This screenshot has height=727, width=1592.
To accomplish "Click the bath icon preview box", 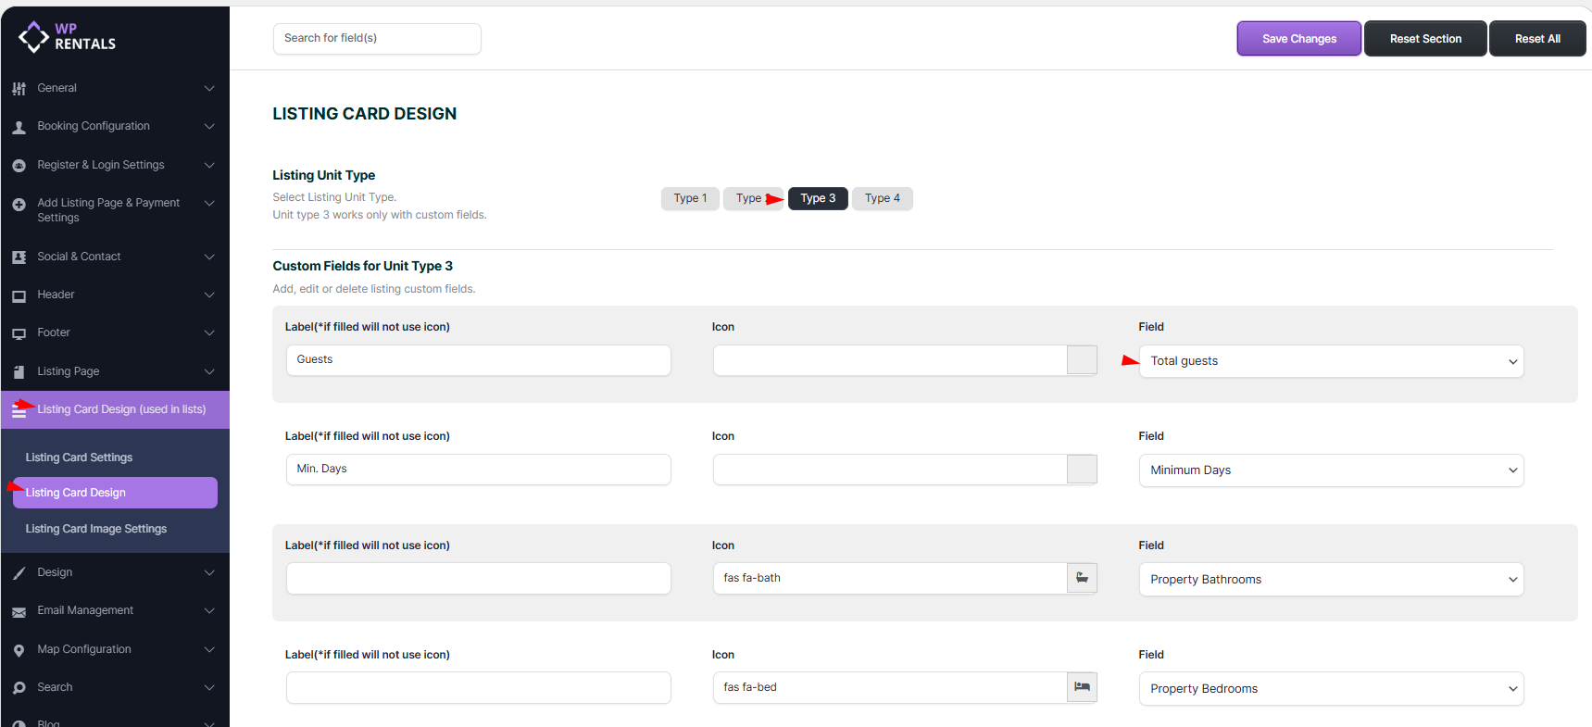I will (x=1082, y=578).
